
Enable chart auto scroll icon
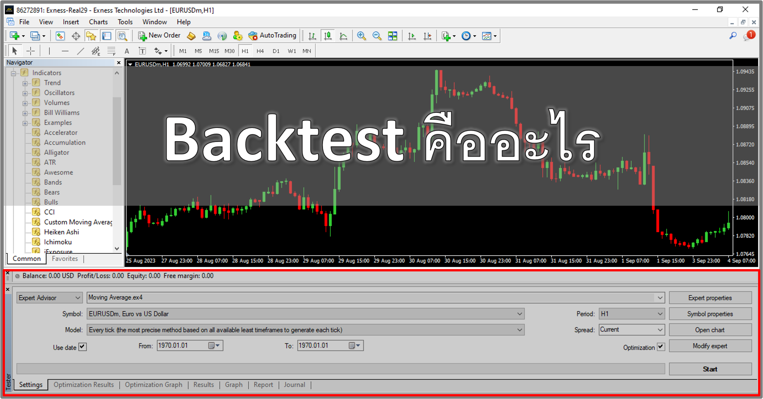pyautogui.click(x=412, y=36)
